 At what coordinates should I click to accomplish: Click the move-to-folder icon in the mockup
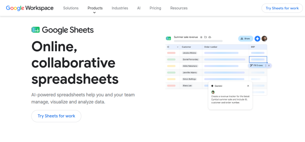[205, 37]
